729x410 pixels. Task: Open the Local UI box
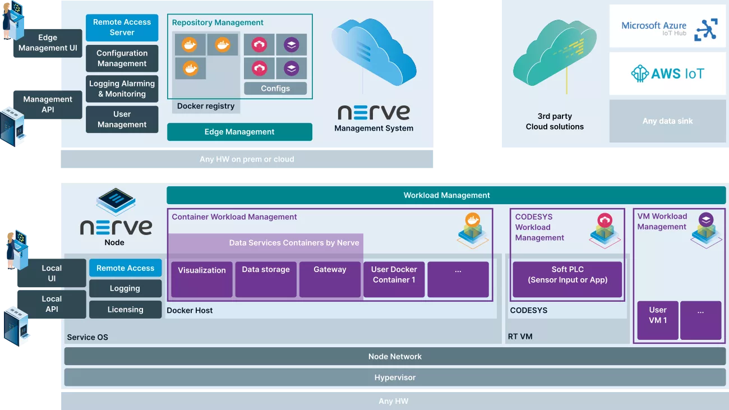click(x=52, y=273)
